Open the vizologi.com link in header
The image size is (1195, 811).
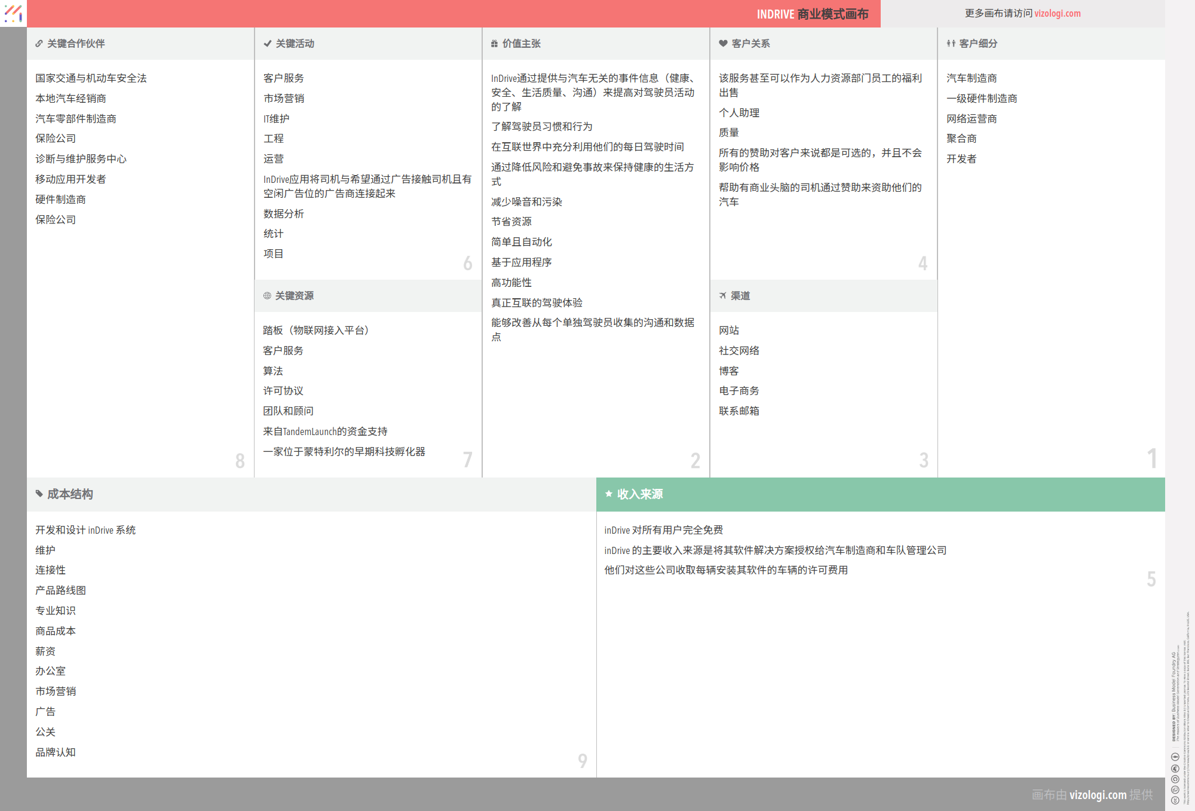click(x=1057, y=13)
